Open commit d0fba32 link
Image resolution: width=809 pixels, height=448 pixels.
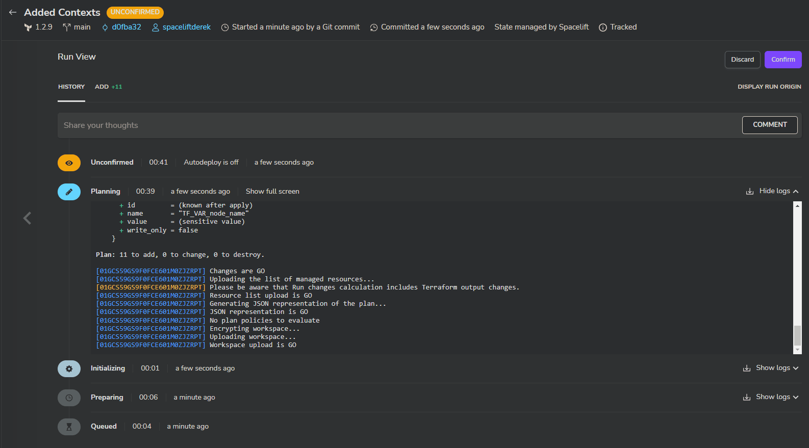click(x=127, y=27)
